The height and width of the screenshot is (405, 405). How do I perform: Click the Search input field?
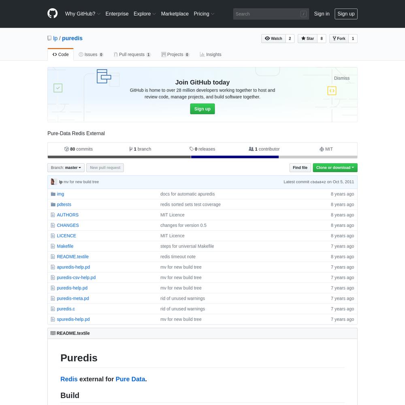tap(271, 14)
